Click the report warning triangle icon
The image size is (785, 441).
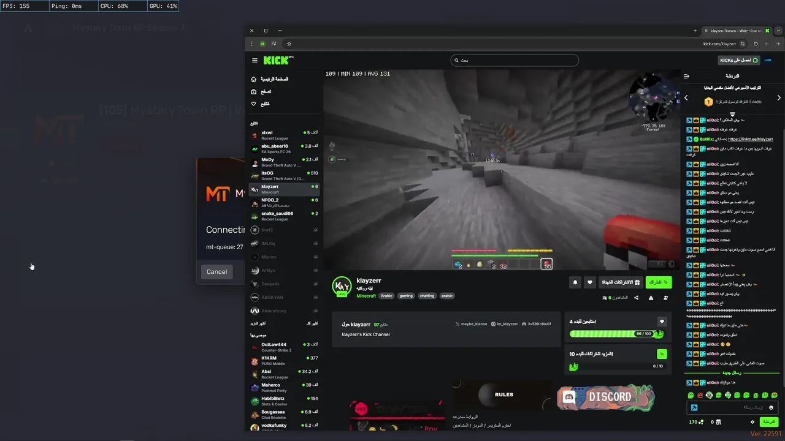[x=651, y=298]
